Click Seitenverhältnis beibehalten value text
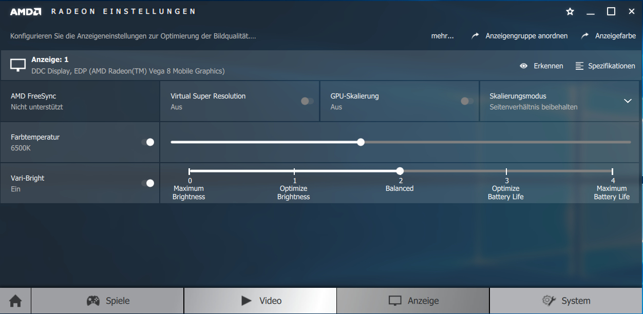The image size is (643, 314). pos(534,107)
